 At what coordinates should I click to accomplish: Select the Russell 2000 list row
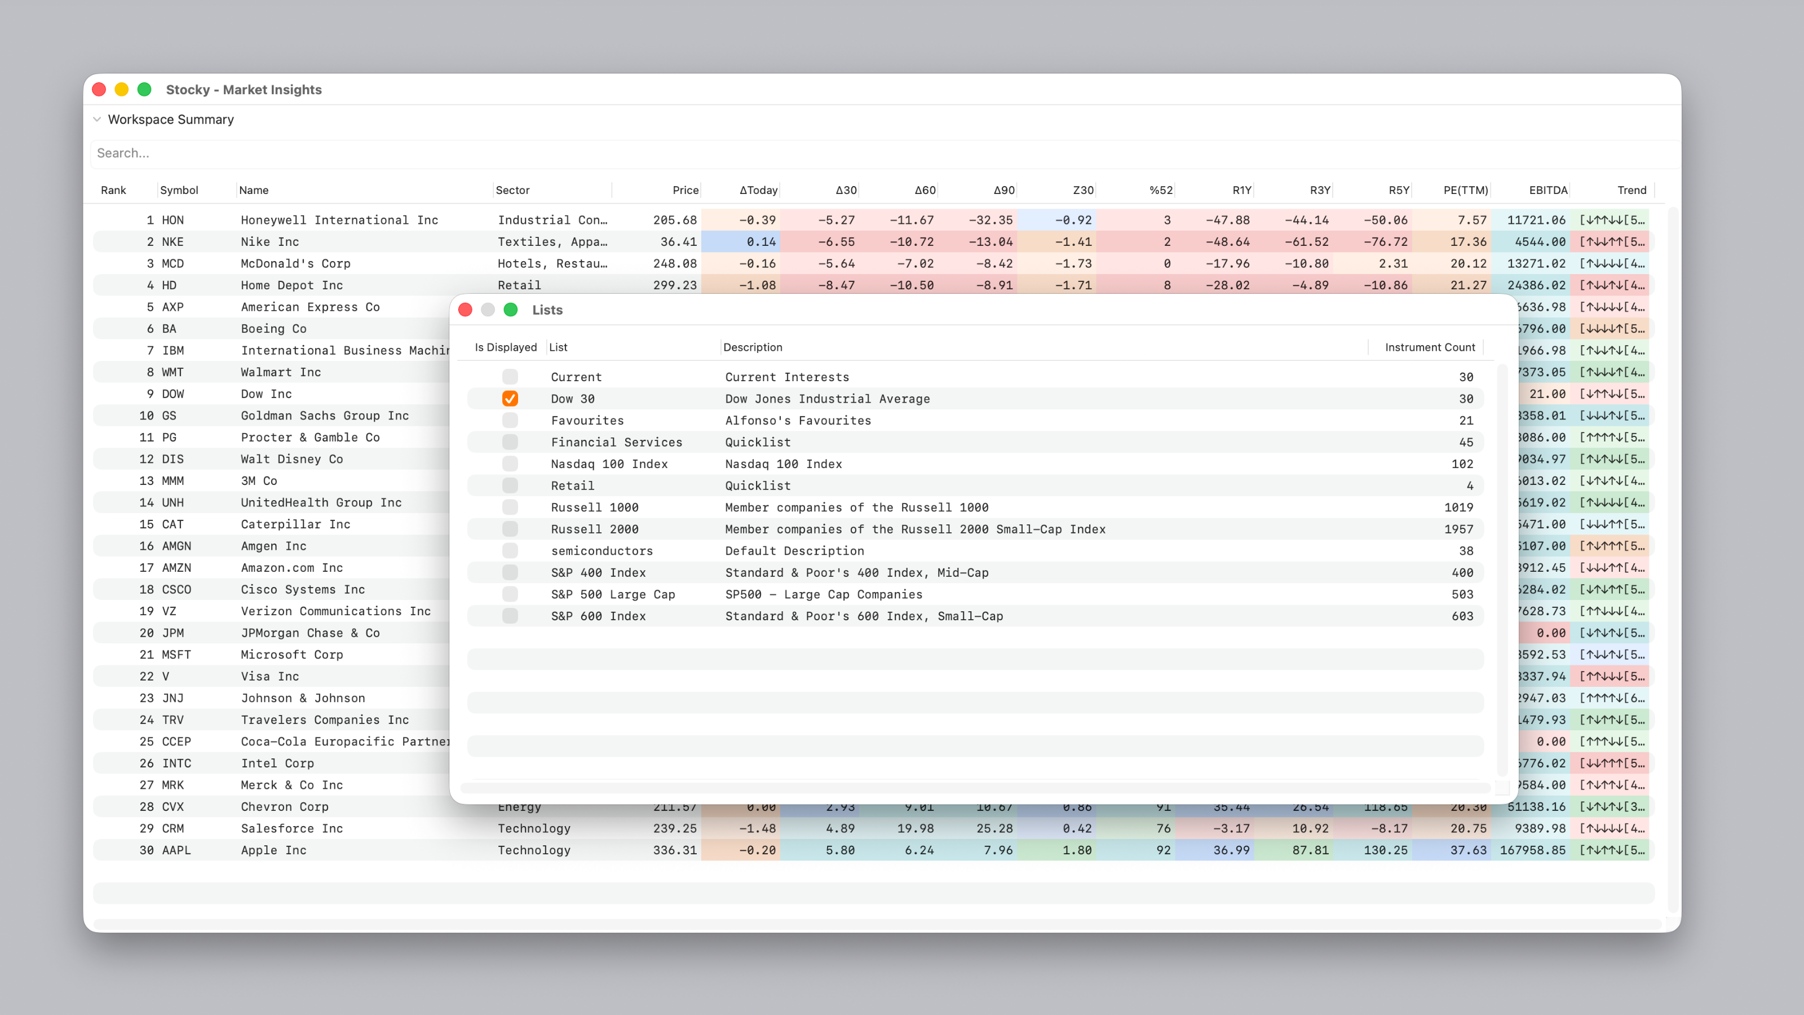pyautogui.click(x=975, y=529)
